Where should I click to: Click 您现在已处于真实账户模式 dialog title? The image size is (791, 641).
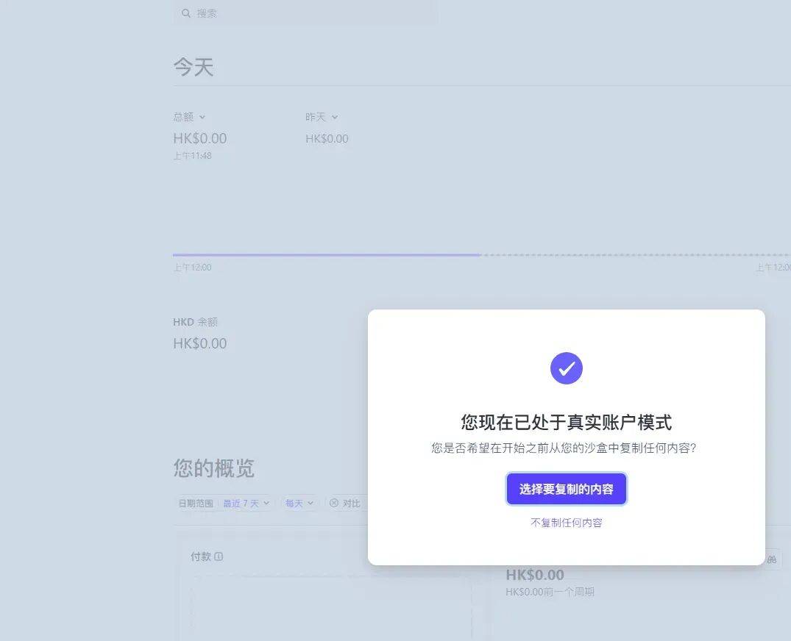(x=566, y=422)
